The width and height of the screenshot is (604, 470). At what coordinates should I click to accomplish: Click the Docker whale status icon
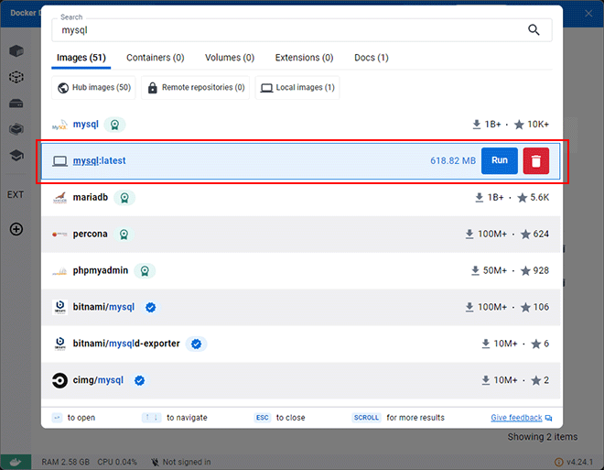(16, 462)
